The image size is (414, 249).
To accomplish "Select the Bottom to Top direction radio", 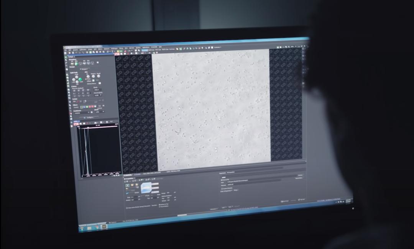I will coord(159,205).
